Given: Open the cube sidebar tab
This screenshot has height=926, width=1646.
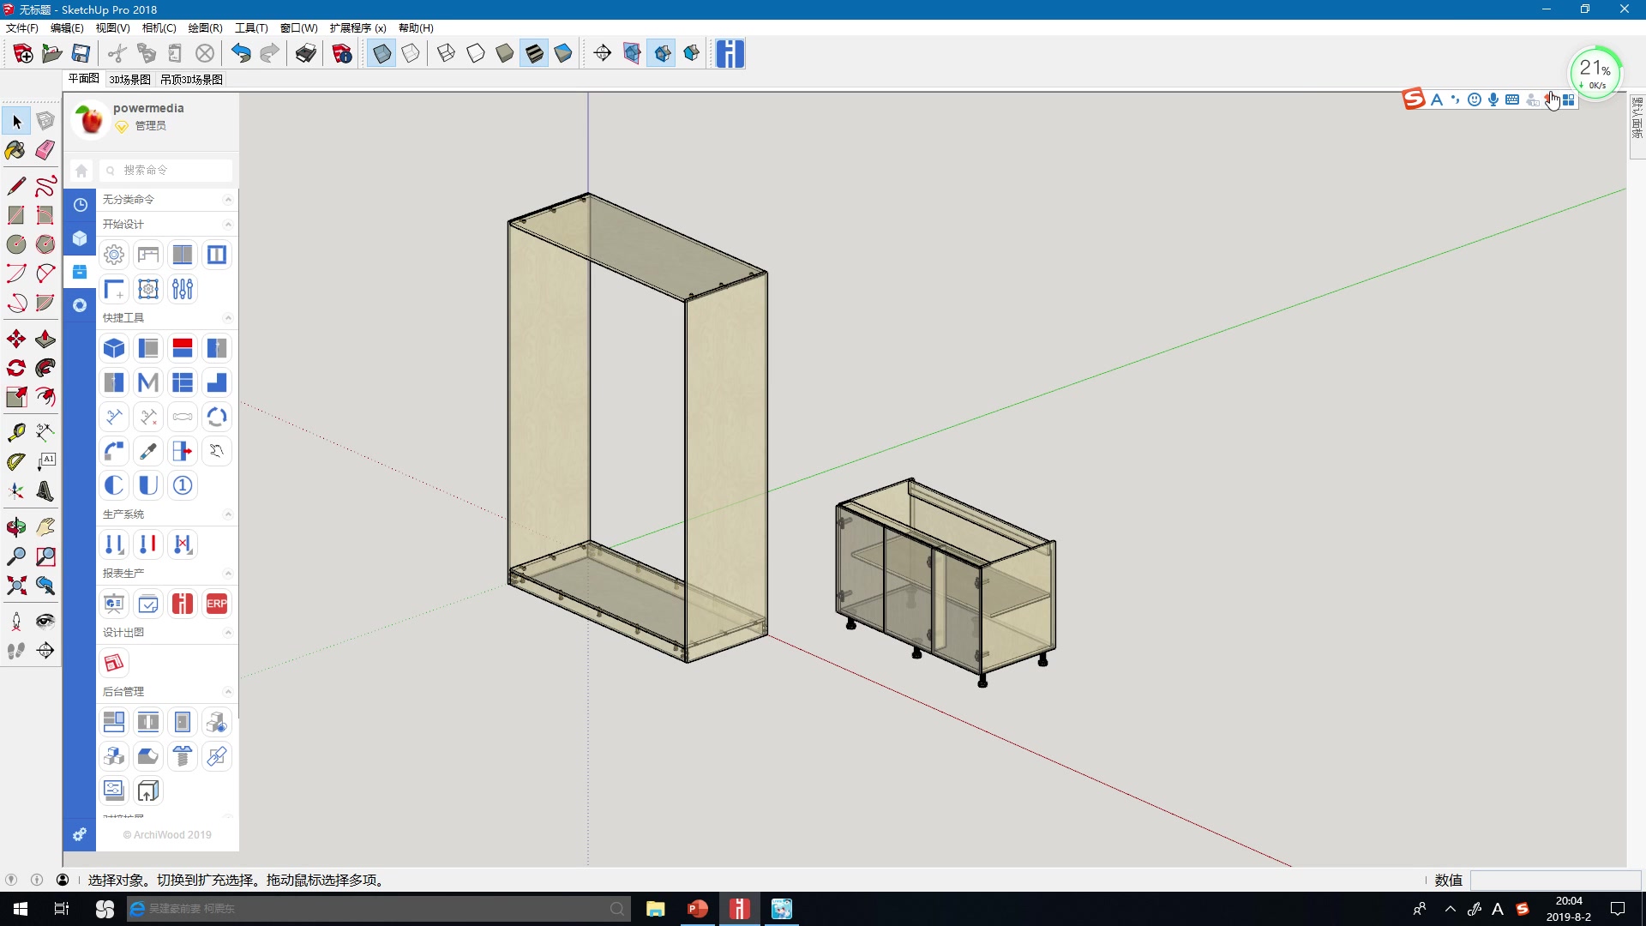Looking at the screenshot, I should tap(80, 238).
